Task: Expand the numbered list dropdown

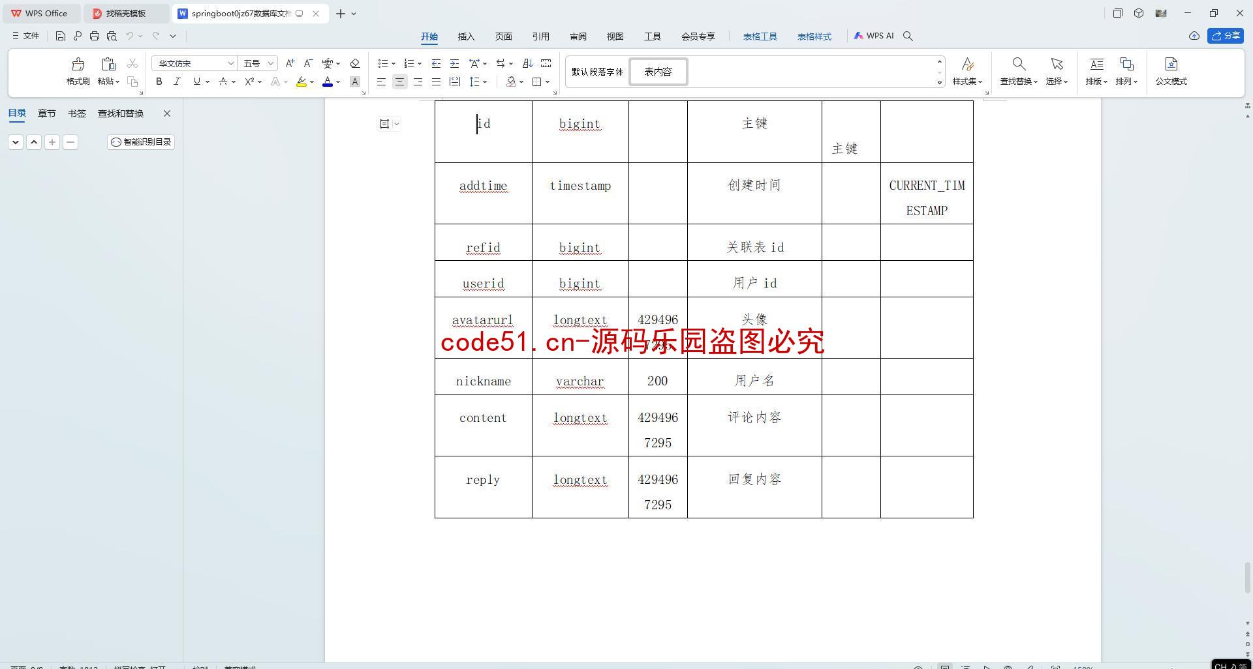Action: click(x=420, y=63)
